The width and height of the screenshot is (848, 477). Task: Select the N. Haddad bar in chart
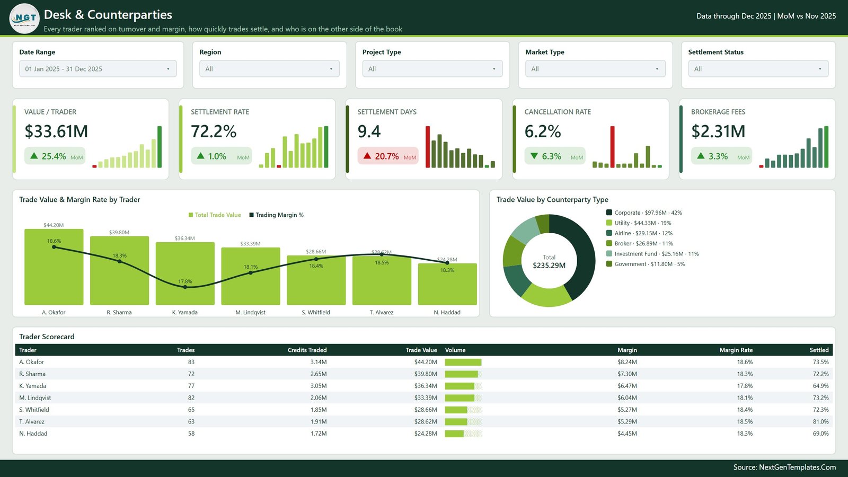coord(447,284)
